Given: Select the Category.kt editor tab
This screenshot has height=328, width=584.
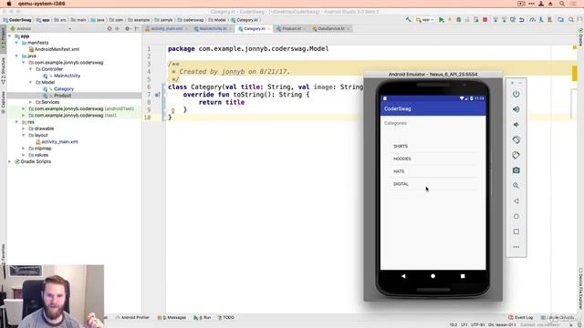Looking at the screenshot, I should [x=254, y=28].
